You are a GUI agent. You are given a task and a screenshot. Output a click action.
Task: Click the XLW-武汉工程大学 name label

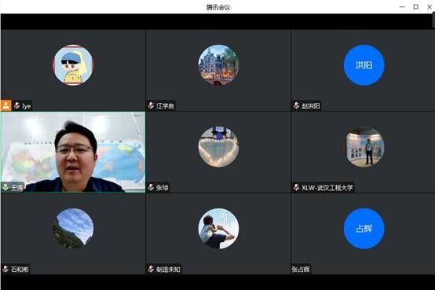(x=327, y=188)
